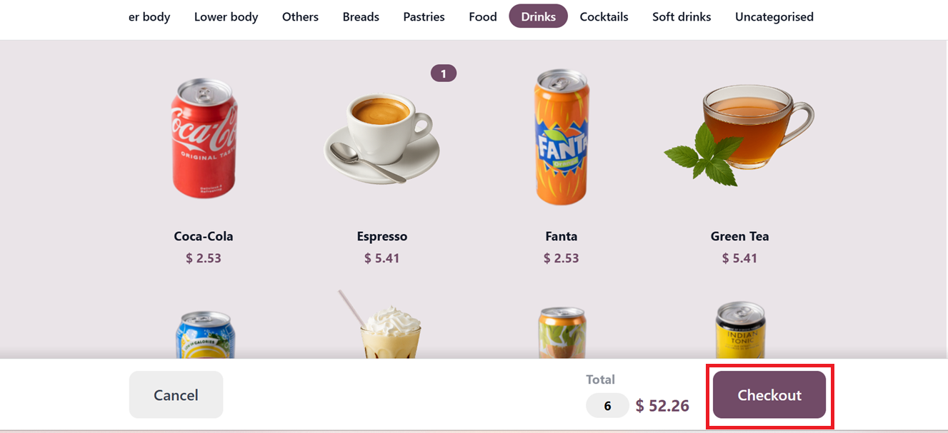948x433 pixels.
Task: Open the Food category tab
Action: pos(483,16)
